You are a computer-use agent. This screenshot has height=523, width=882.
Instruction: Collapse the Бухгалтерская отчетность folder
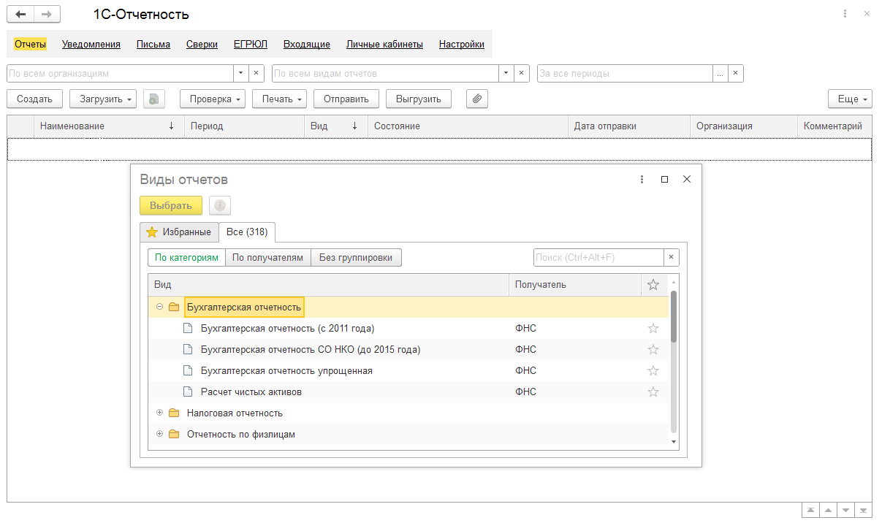(x=159, y=307)
